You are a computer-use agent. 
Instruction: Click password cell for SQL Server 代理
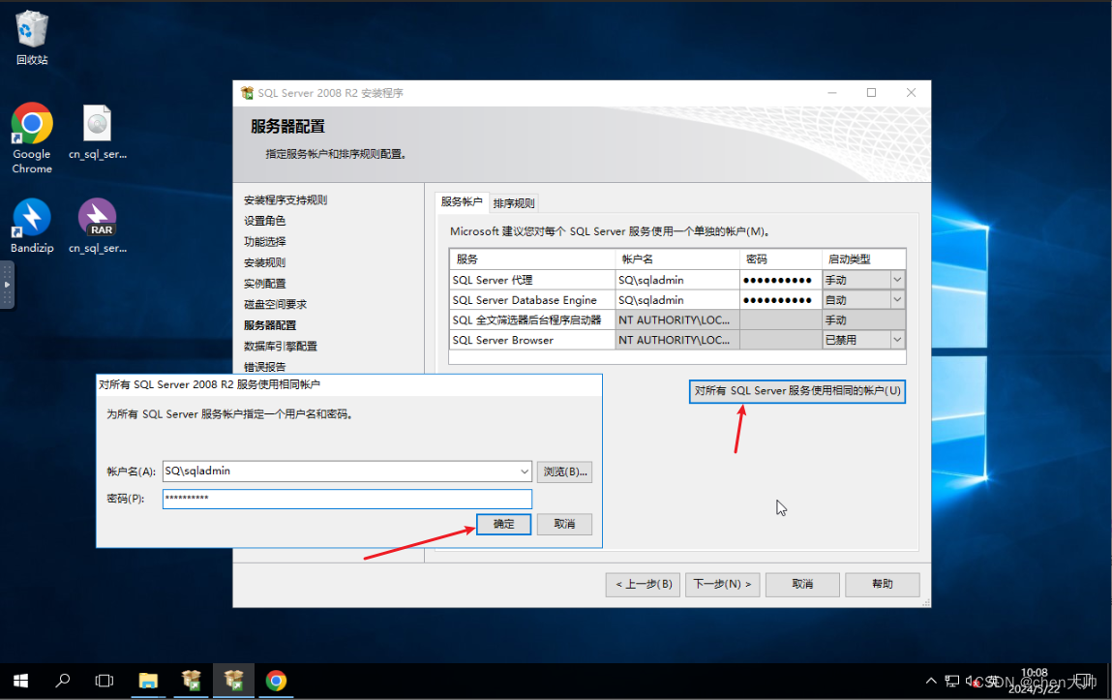(780, 280)
